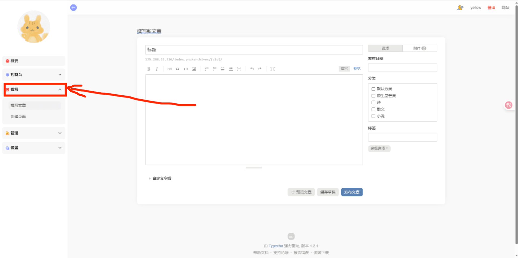Insert an image using the picture icon

click(x=194, y=69)
